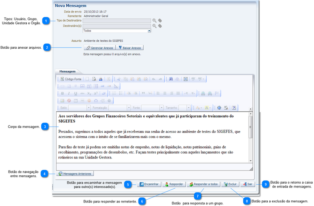Click the New Page icon in the editor toolbar

87,79
